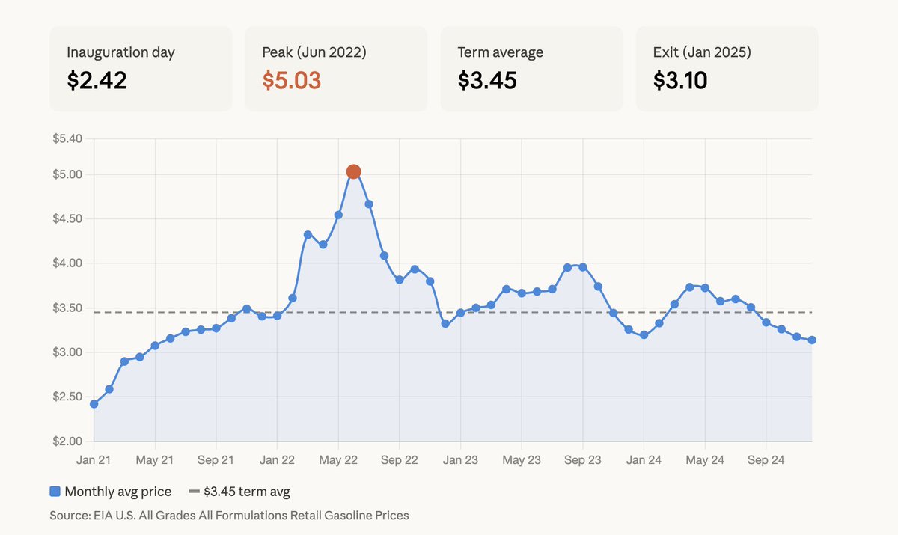Click the "Sep 24" x-axis label
898x535 pixels.
pyautogui.click(x=766, y=460)
